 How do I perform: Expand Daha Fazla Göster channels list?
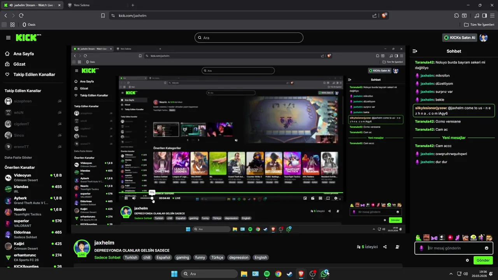pyautogui.click(x=18, y=157)
